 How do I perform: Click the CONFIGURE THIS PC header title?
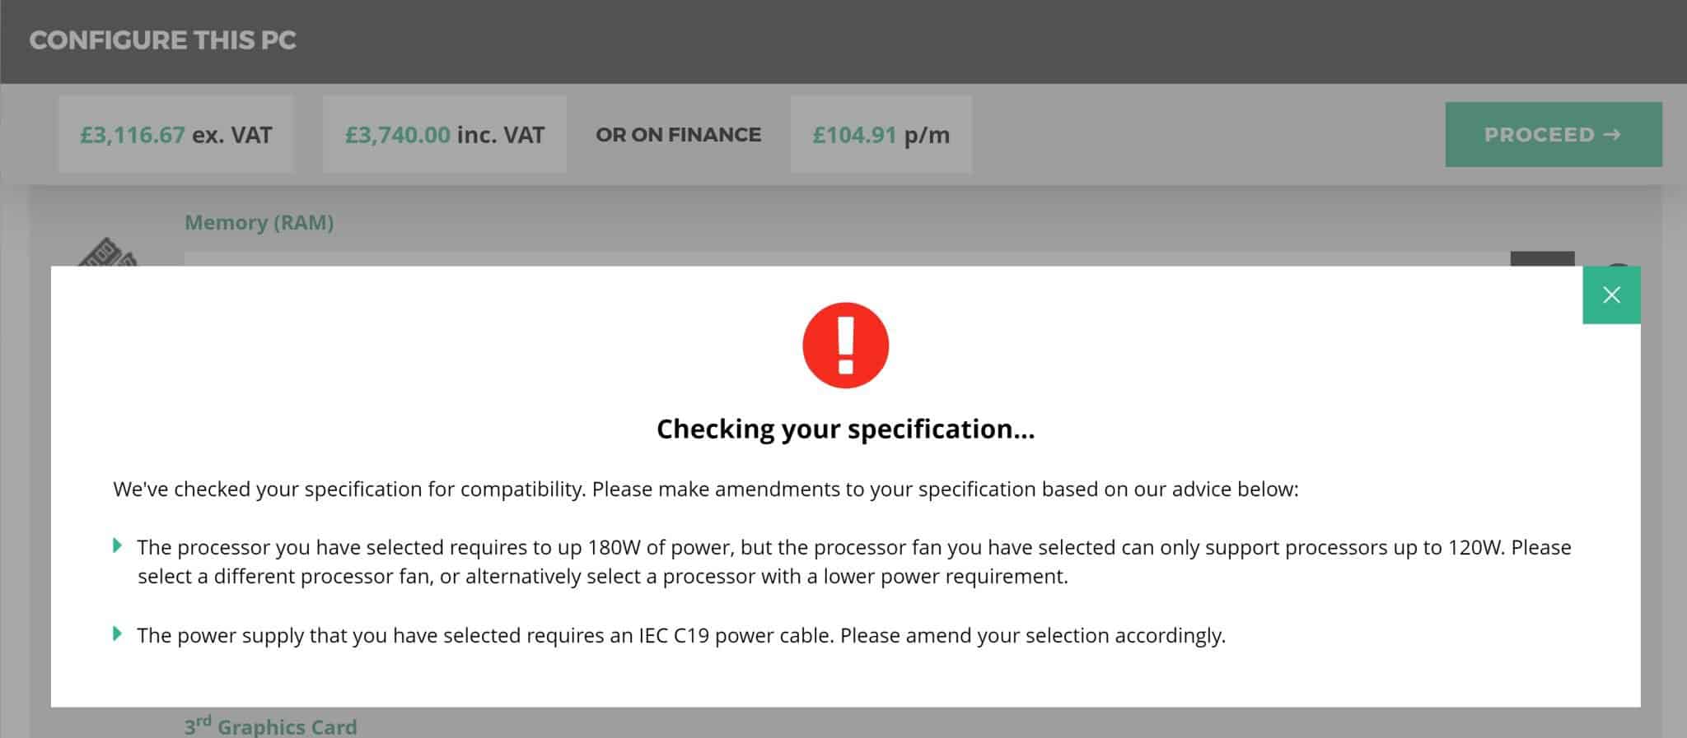(x=162, y=40)
